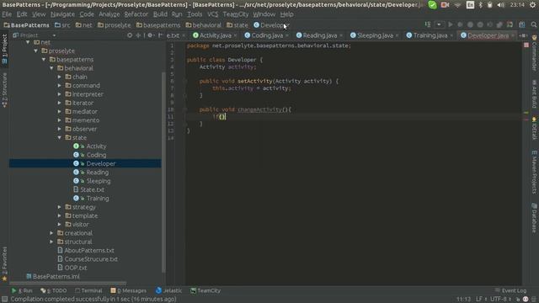Expand the chain folder
539x303 pixels.
click(x=60, y=77)
